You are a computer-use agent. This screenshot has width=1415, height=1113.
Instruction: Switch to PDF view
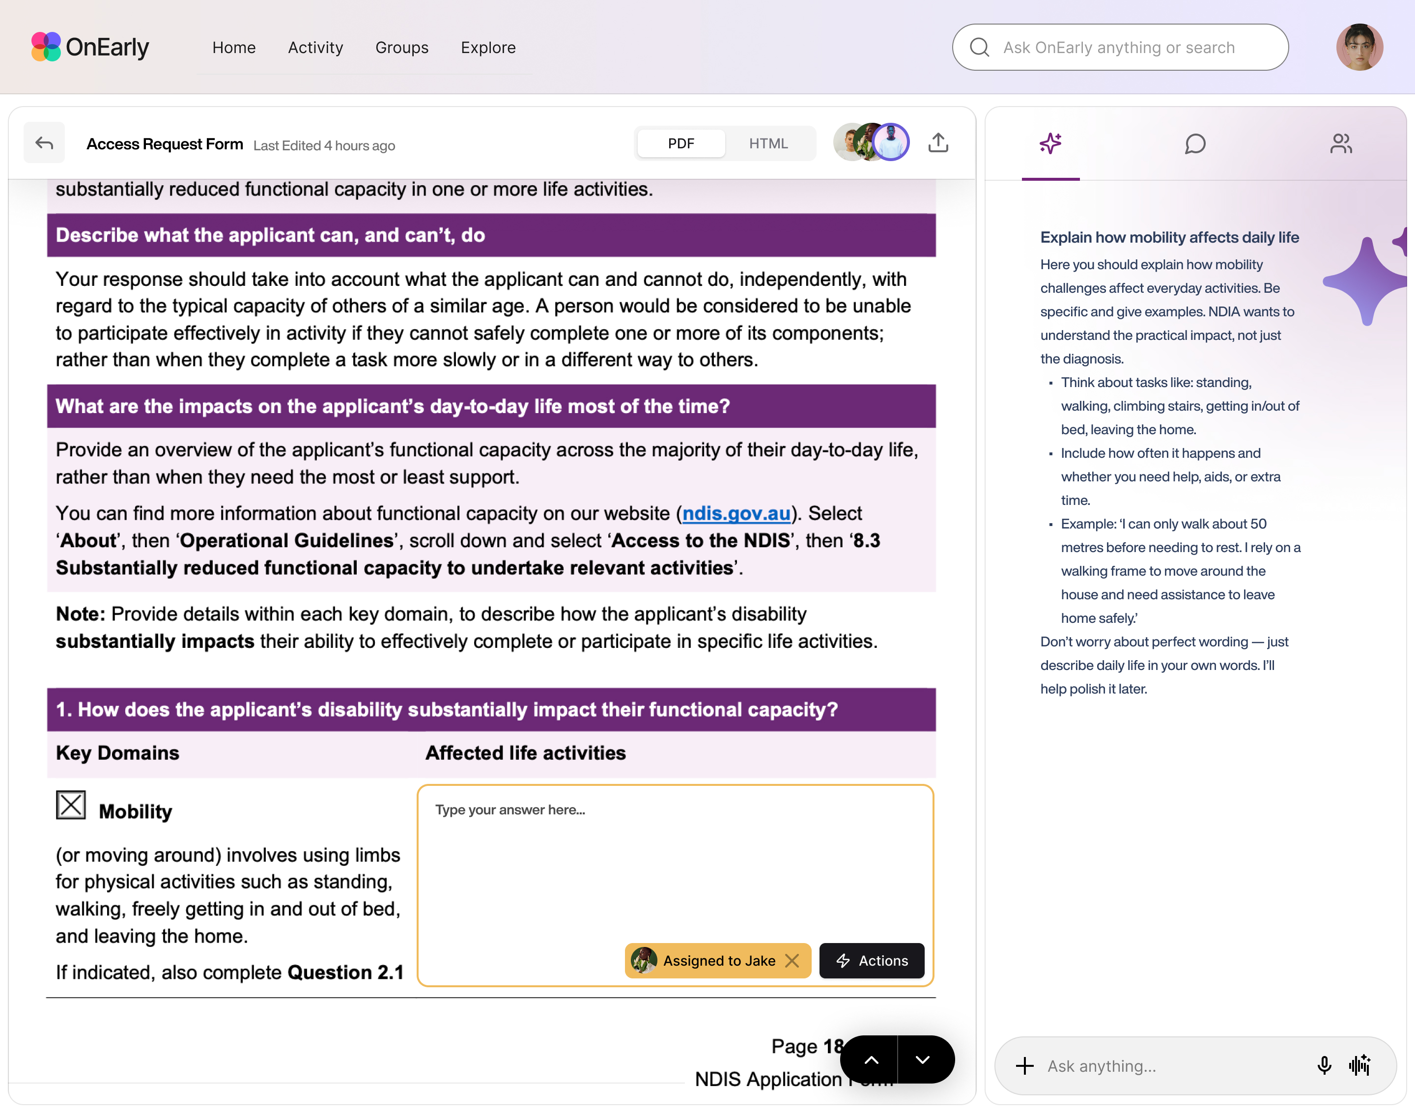click(680, 143)
